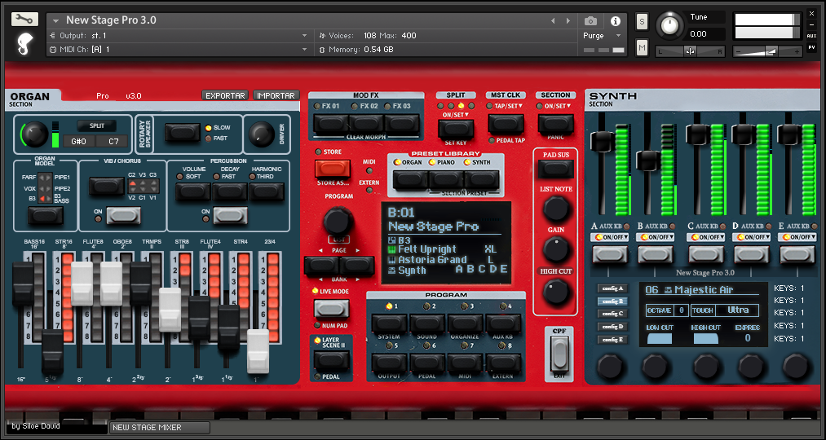
Task: Select the config C tab
Action: (612, 315)
